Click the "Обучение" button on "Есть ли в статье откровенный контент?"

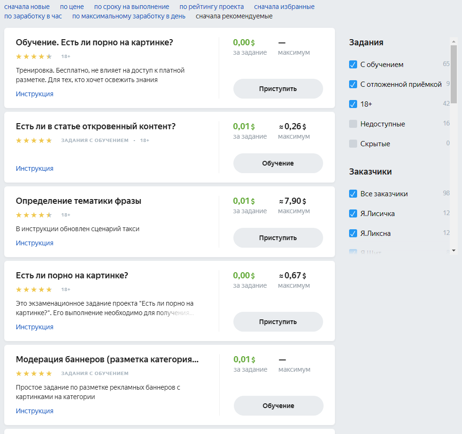[x=278, y=163]
